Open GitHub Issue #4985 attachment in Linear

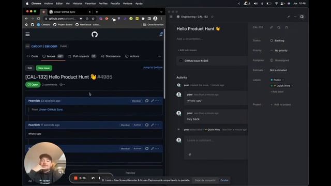(212, 61)
